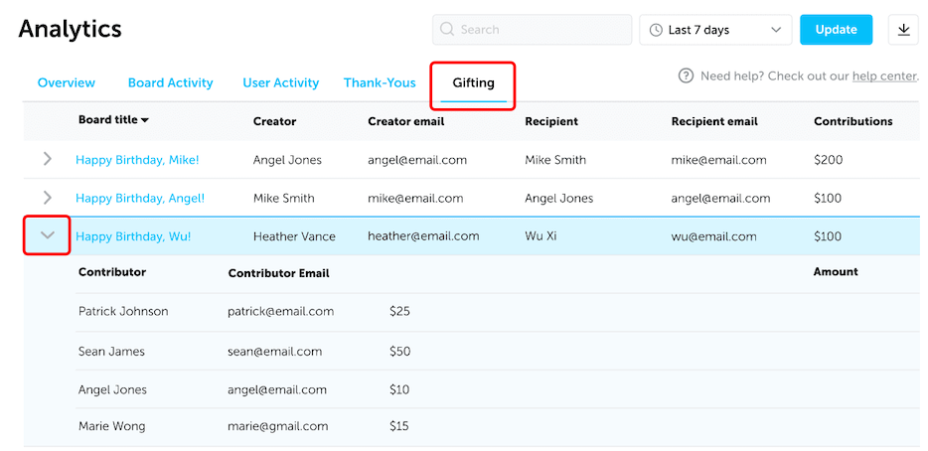Open the Board Activity tab

click(x=171, y=82)
